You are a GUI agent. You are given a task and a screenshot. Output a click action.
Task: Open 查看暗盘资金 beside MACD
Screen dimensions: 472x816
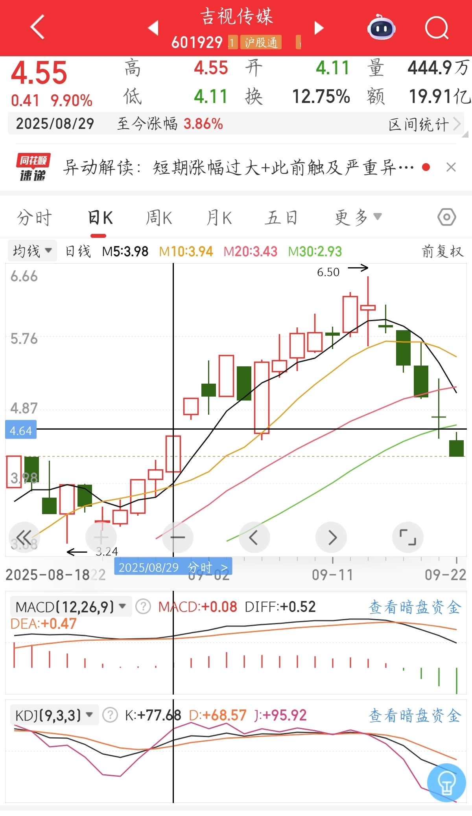pyautogui.click(x=415, y=607)
